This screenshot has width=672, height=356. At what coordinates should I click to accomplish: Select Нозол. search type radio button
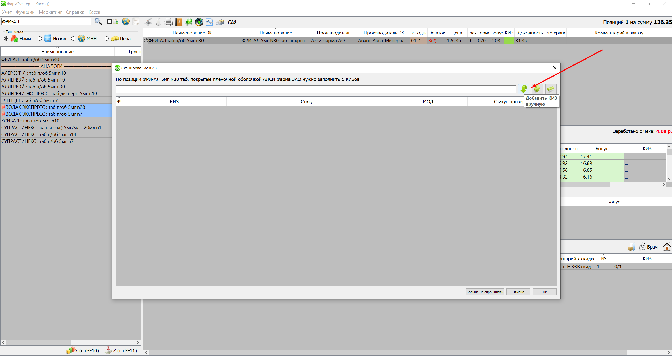40,39
